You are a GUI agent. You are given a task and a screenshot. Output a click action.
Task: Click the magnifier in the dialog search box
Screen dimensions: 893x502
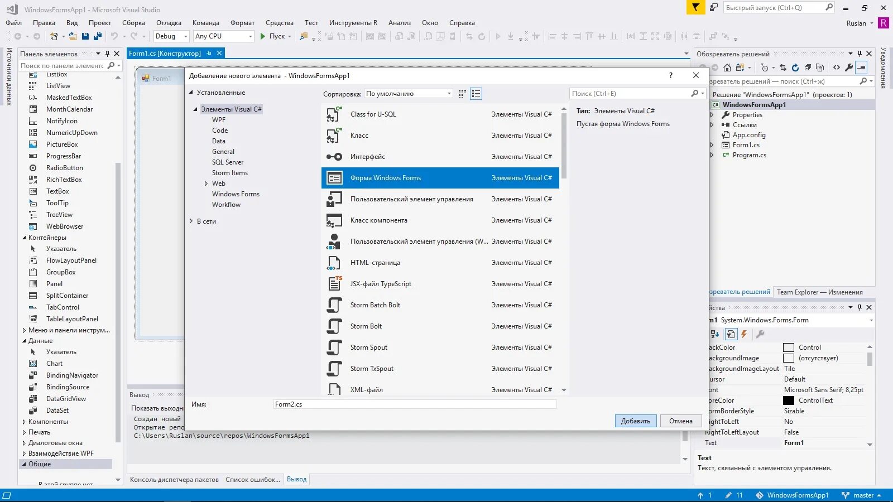coord(694,94)
